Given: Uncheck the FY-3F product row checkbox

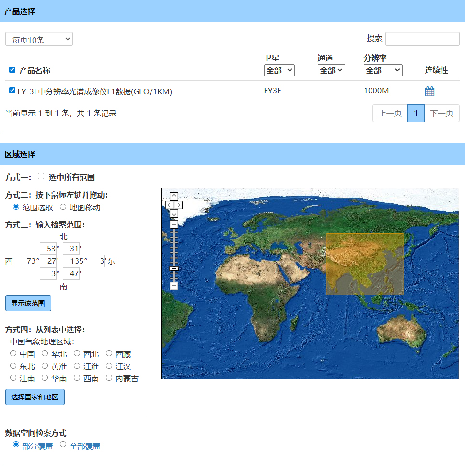Looking at the screenshot, I should [12, 91].
